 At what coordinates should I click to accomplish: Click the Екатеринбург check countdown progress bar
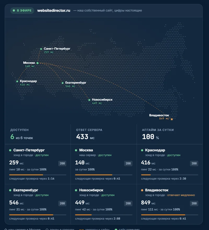pyautogui.click(x=38, y=215)
